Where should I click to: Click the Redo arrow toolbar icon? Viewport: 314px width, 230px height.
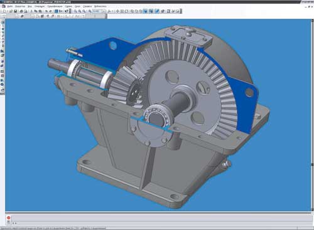tap(50, 11)
